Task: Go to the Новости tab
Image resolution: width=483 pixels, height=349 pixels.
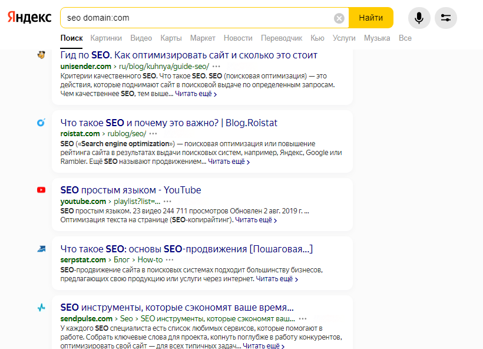Action: [x=238, y=38]
